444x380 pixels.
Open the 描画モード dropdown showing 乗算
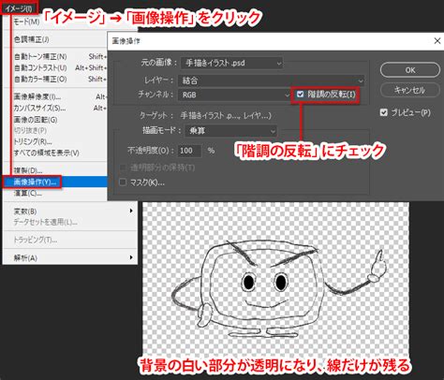[230, 130]
